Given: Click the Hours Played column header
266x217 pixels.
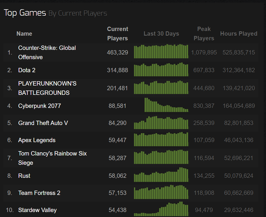Looking at the screenshot, I should tap(239, 34).
